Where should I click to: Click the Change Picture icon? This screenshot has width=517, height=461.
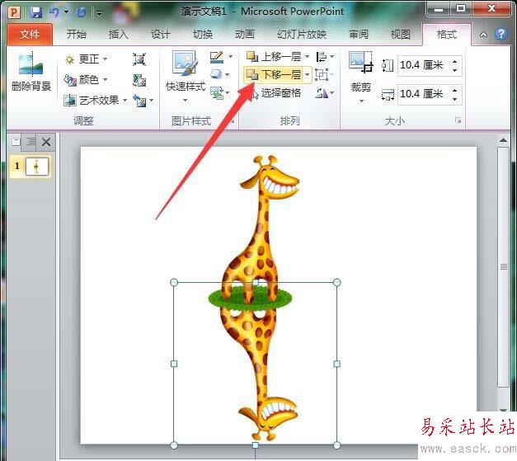[139, 80]
